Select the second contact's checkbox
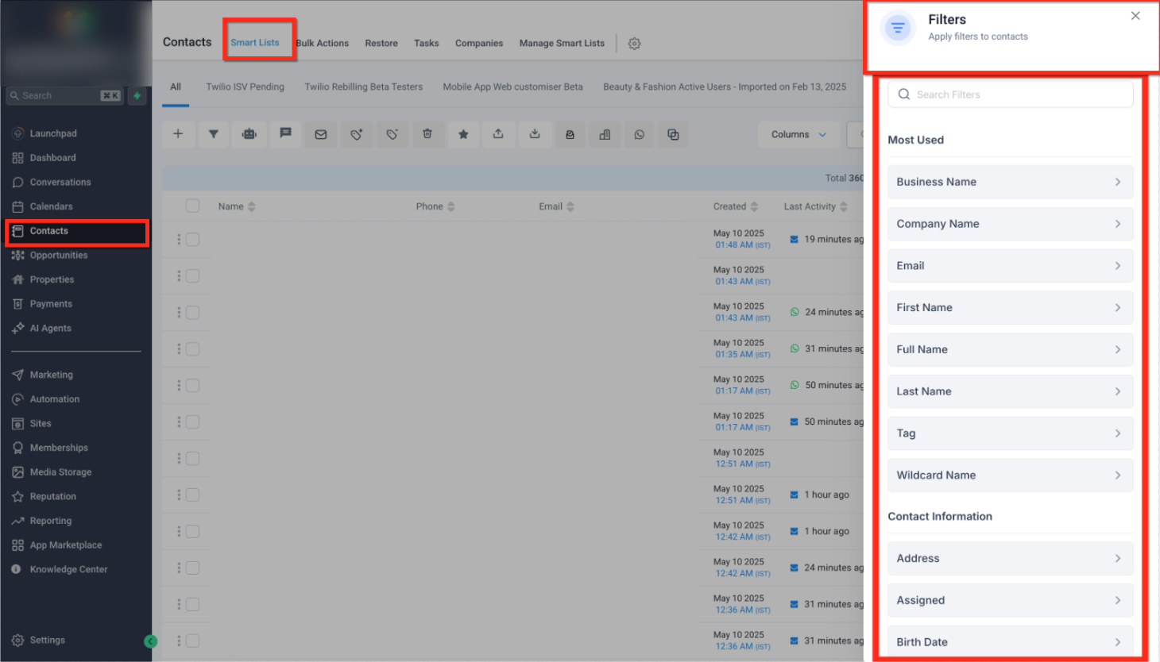The width and height of the screenshot is (1160, 662). click(192, 275)
